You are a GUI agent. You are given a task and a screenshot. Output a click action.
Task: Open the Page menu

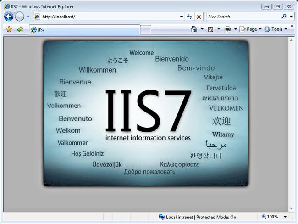coord(250,29)
